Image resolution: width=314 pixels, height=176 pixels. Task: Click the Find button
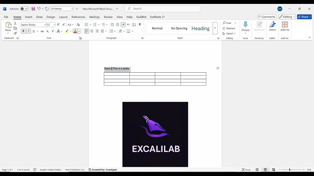click(x=227, y=23)
